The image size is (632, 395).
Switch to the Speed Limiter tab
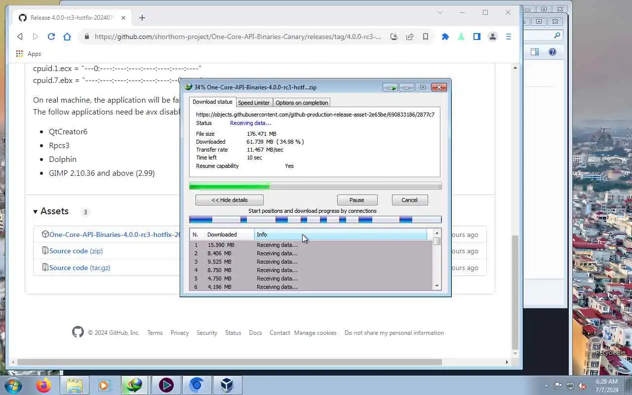click(x=254, y=103)
